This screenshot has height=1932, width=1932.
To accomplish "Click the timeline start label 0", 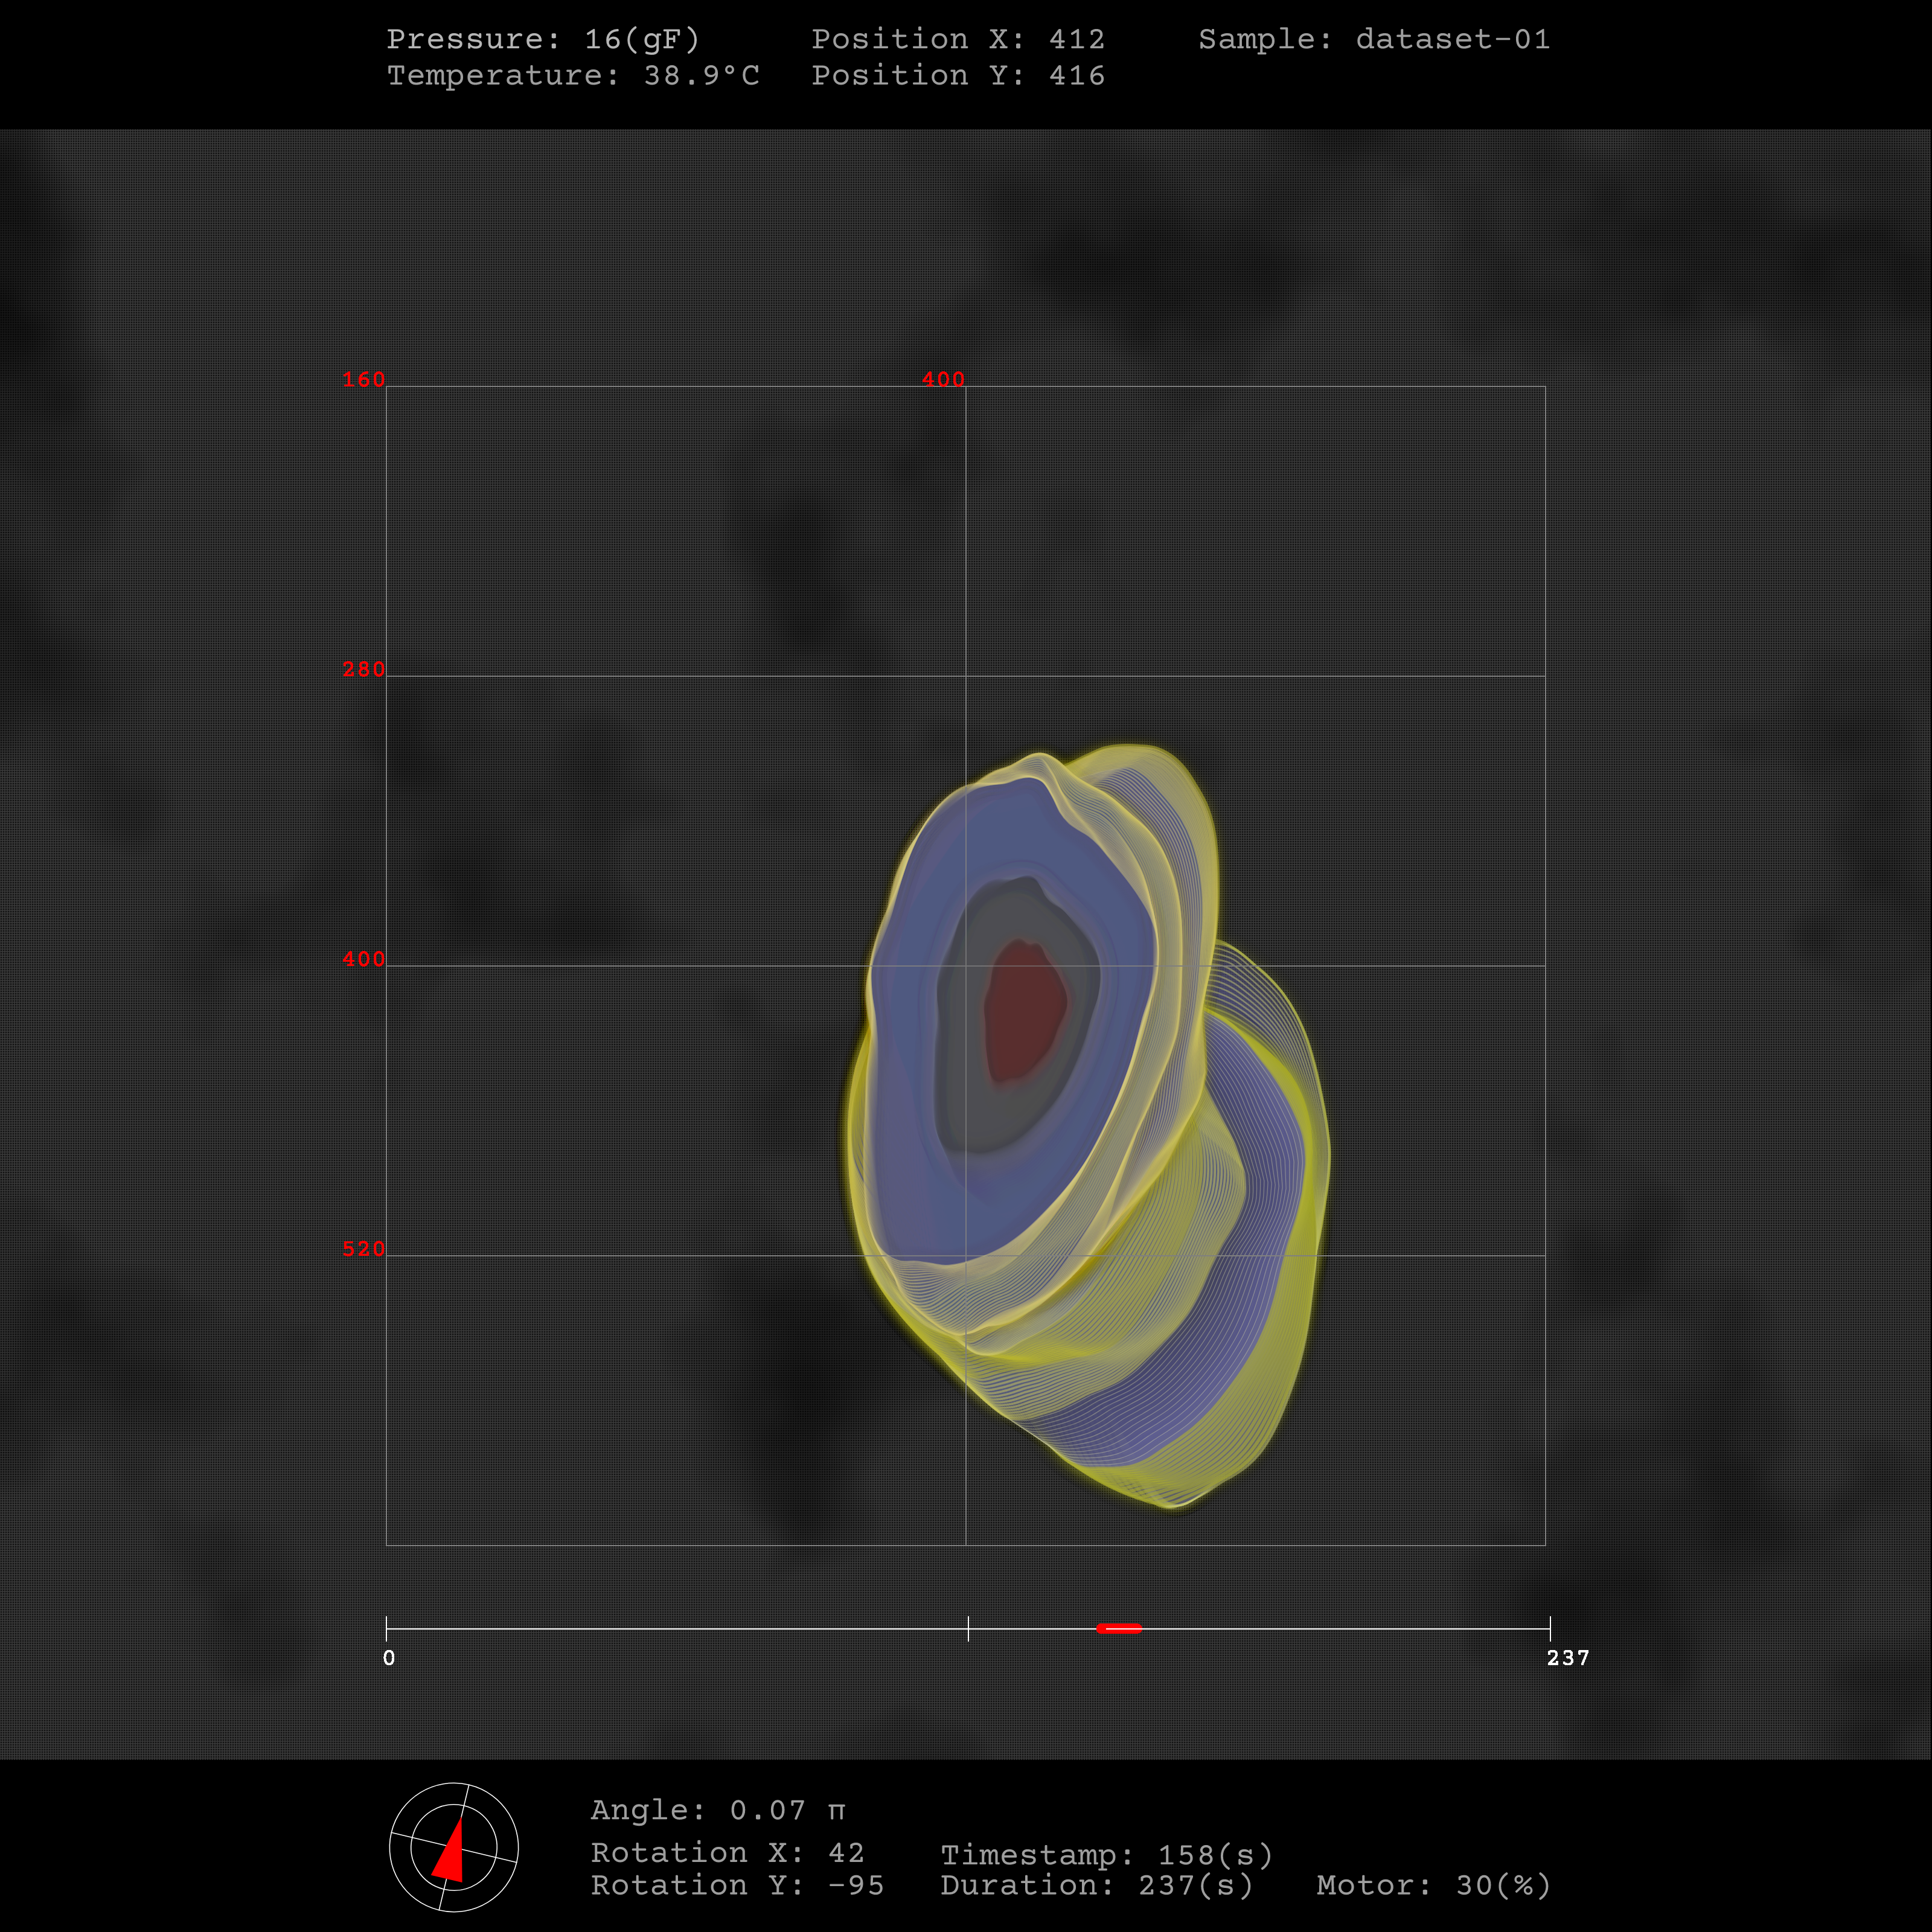I will point(389,1658).
